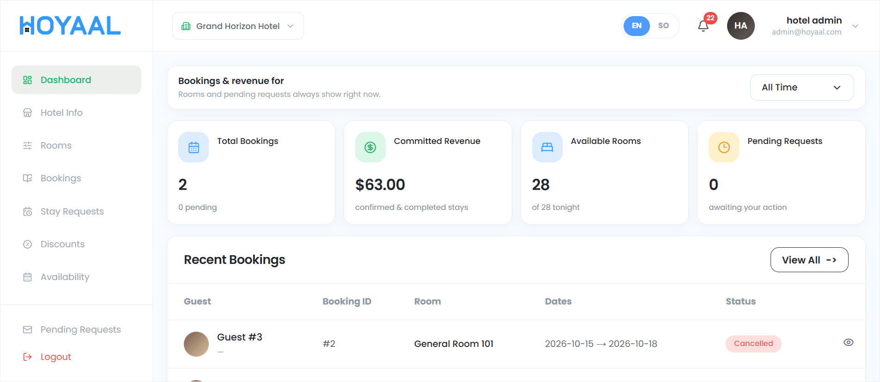Open the Grand Horizon Hotel selector

(x=238, y=26)
